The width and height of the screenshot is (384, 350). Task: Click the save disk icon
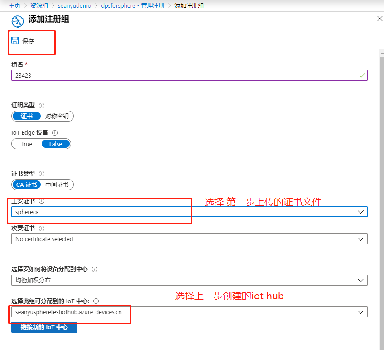coord(15,40)
